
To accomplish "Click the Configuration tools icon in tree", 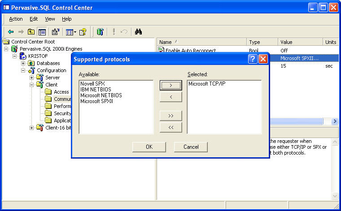I will click(x=31, y=70).
